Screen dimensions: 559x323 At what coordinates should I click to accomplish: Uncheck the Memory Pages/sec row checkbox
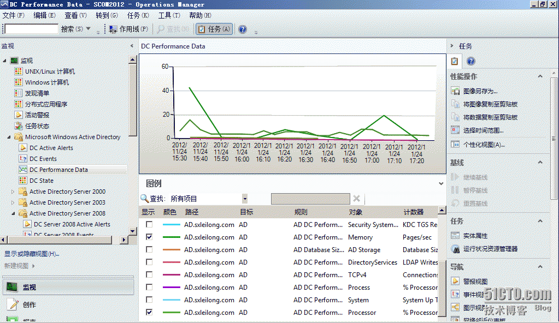click(x=149, y=237)
